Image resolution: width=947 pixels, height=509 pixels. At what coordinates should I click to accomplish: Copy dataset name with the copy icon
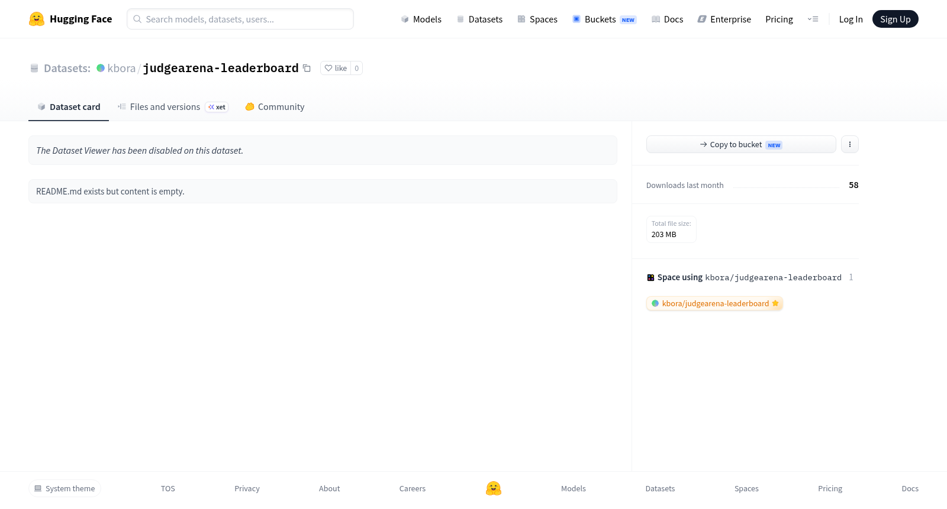click(307, 68)
